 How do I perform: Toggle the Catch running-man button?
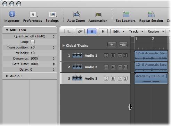point(92,31)
